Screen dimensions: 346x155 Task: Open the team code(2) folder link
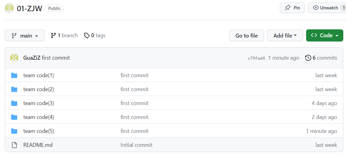pyautogui.click(x=39, y=89)
